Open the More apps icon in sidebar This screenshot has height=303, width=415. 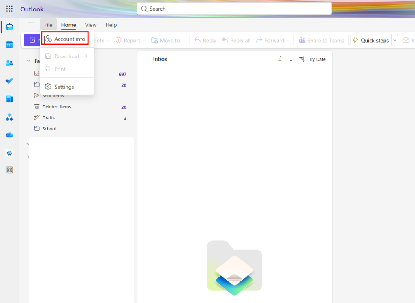[x=9, y=170]
